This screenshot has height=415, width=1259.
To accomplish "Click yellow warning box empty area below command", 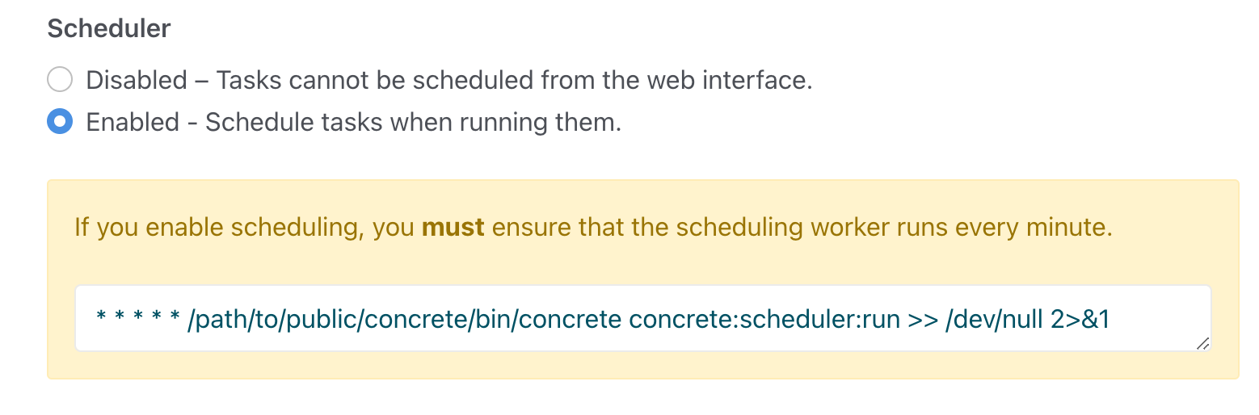I will click(x=643, y=365).
